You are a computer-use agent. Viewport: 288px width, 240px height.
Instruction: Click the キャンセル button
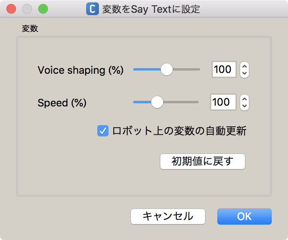click(x=168, y=216)
